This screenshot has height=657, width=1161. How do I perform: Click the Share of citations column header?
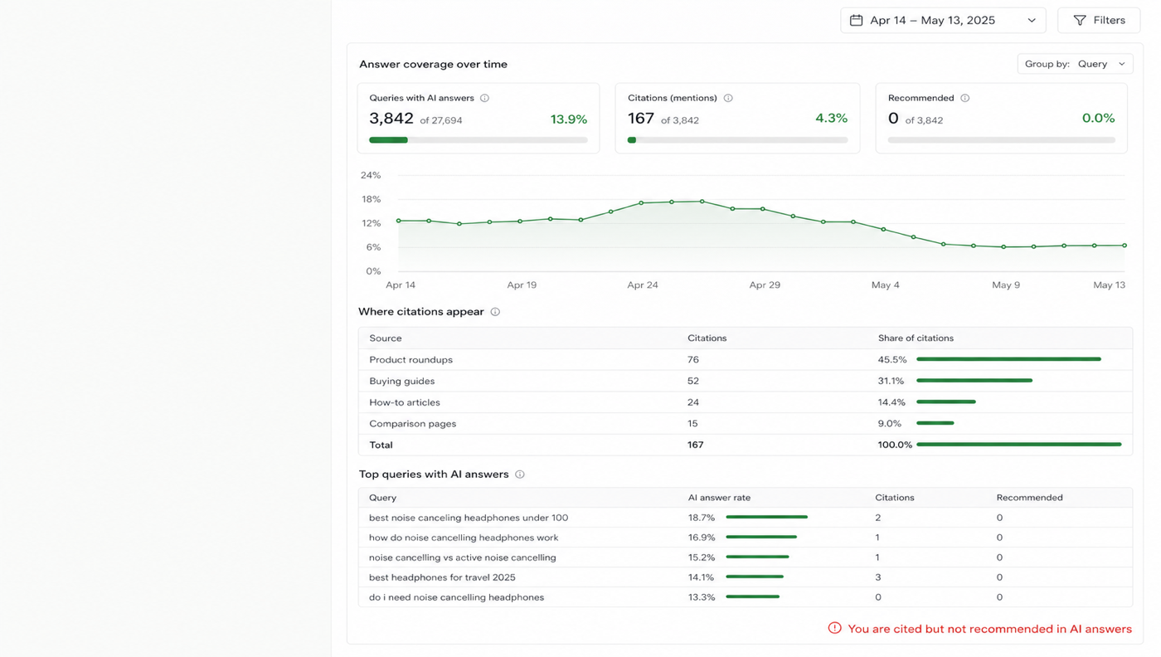[916, 338]
